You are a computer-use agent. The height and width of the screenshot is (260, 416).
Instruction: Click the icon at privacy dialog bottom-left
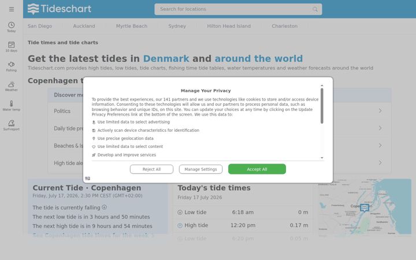pyautogui.click(x=88, y=179)
